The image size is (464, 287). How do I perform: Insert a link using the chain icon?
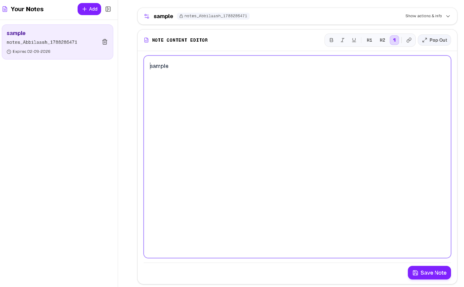pos(409,40)
